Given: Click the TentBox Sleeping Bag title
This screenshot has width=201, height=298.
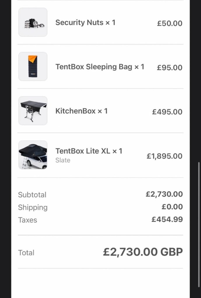Looking at the screenshot, I should [x=100, y=67].
